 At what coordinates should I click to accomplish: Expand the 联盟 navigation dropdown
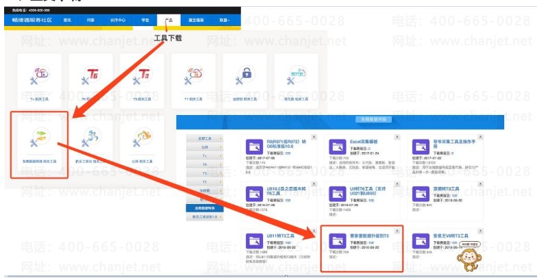point(225,21)
